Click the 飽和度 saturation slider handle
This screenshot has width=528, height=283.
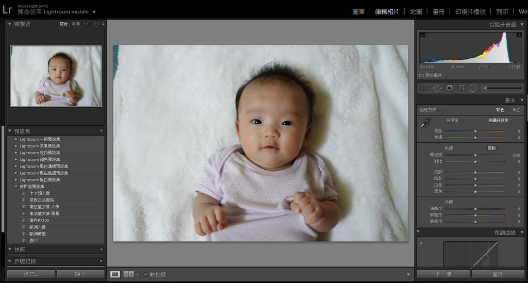(475, 222)
